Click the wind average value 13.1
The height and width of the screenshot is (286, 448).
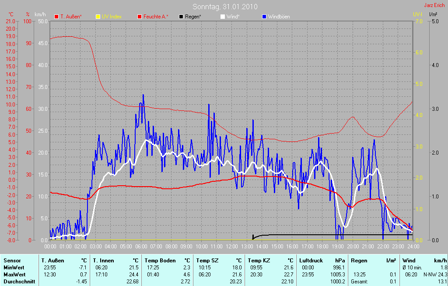click(443, 282)
